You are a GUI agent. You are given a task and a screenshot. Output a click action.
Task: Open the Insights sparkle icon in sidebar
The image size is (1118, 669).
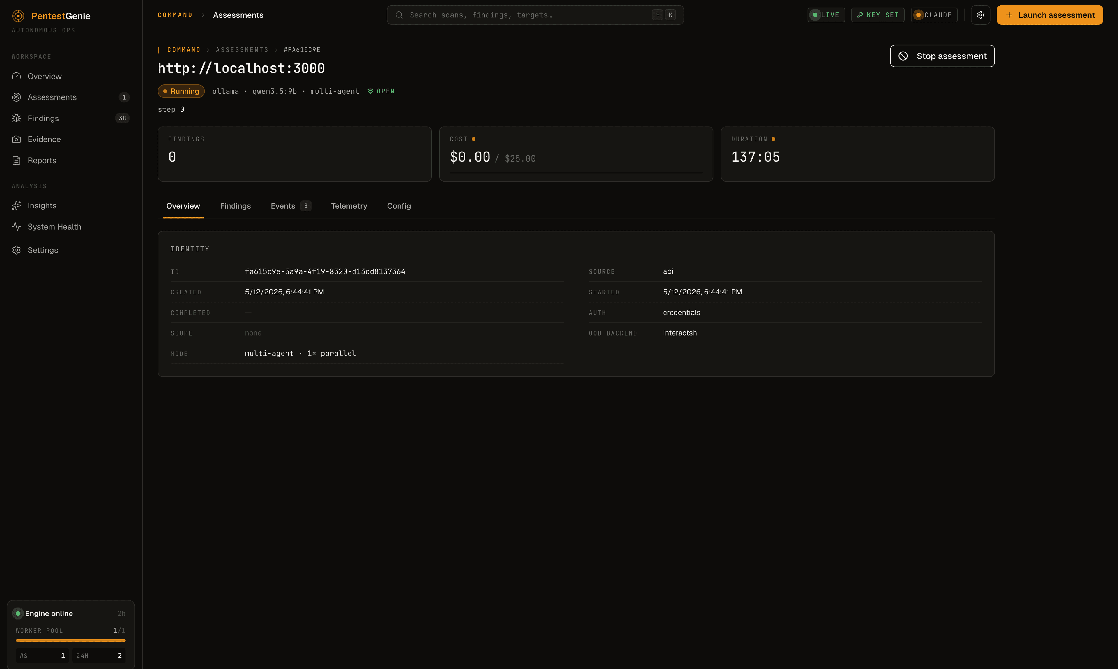point(17,205)
